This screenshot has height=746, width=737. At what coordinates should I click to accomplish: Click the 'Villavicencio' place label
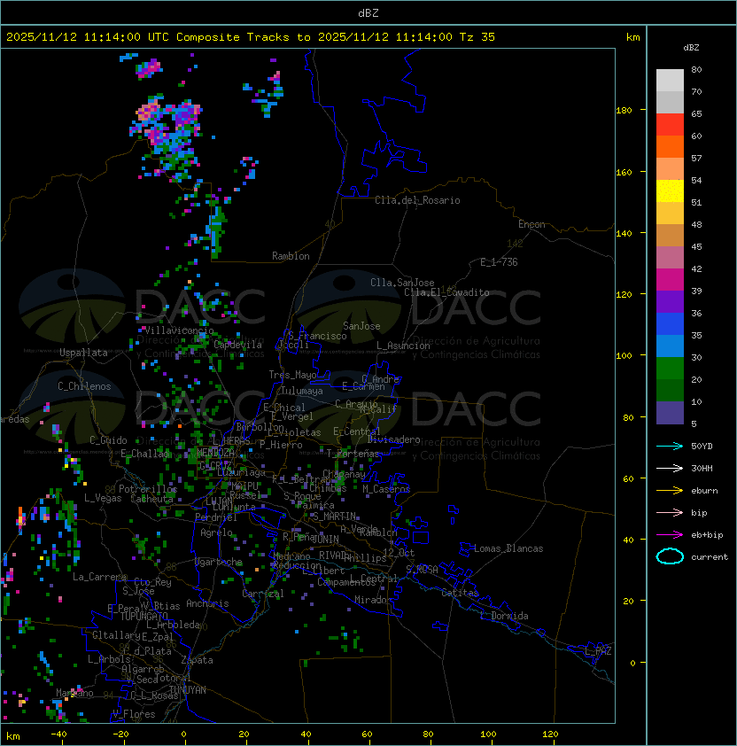pyautogui.click(x=179, y=330)
